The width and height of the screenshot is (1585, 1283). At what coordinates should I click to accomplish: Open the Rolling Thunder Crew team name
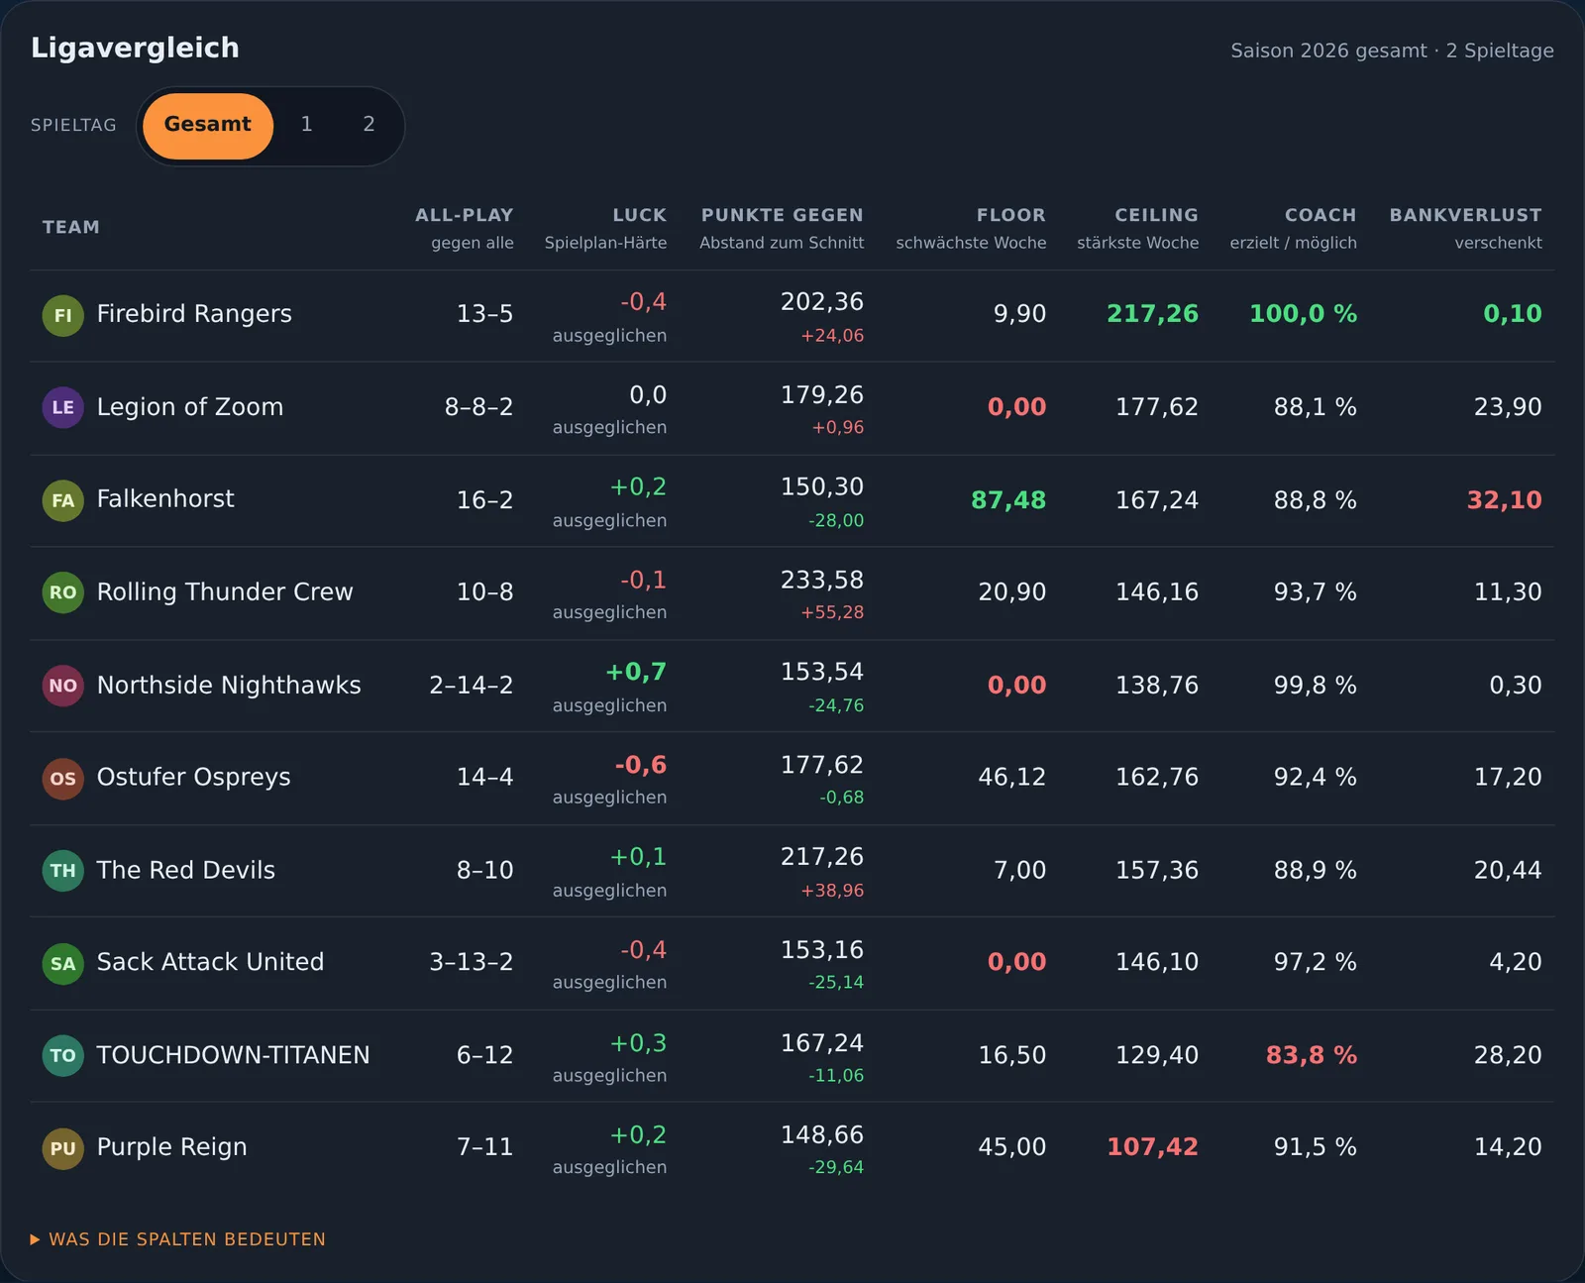point(225,592)
